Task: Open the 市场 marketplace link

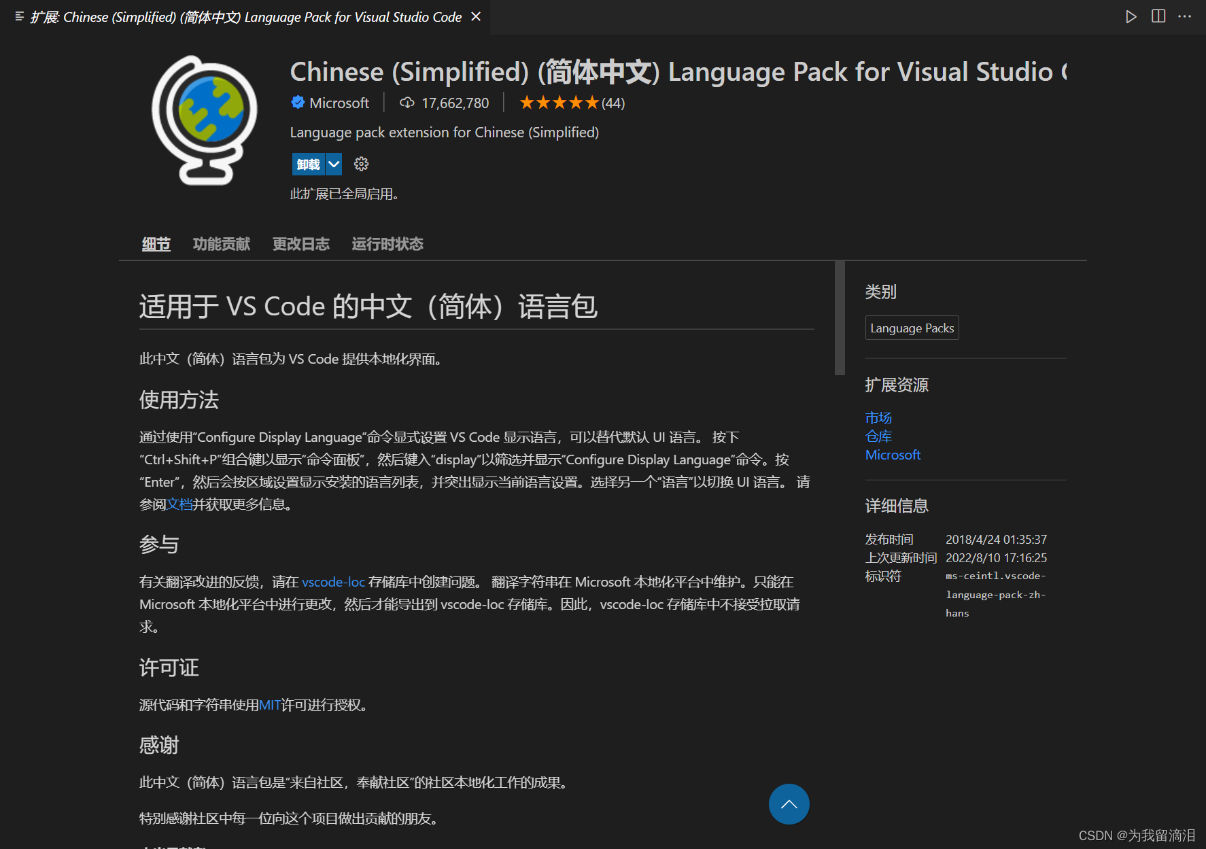Action: tap(878, 418)
